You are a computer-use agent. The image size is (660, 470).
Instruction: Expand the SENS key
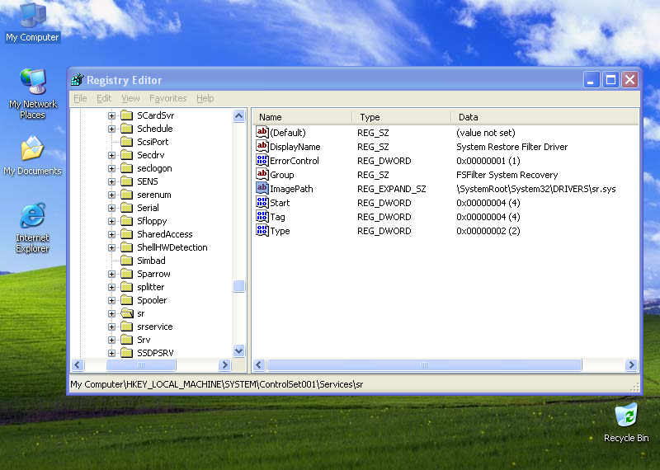(111, 181)
